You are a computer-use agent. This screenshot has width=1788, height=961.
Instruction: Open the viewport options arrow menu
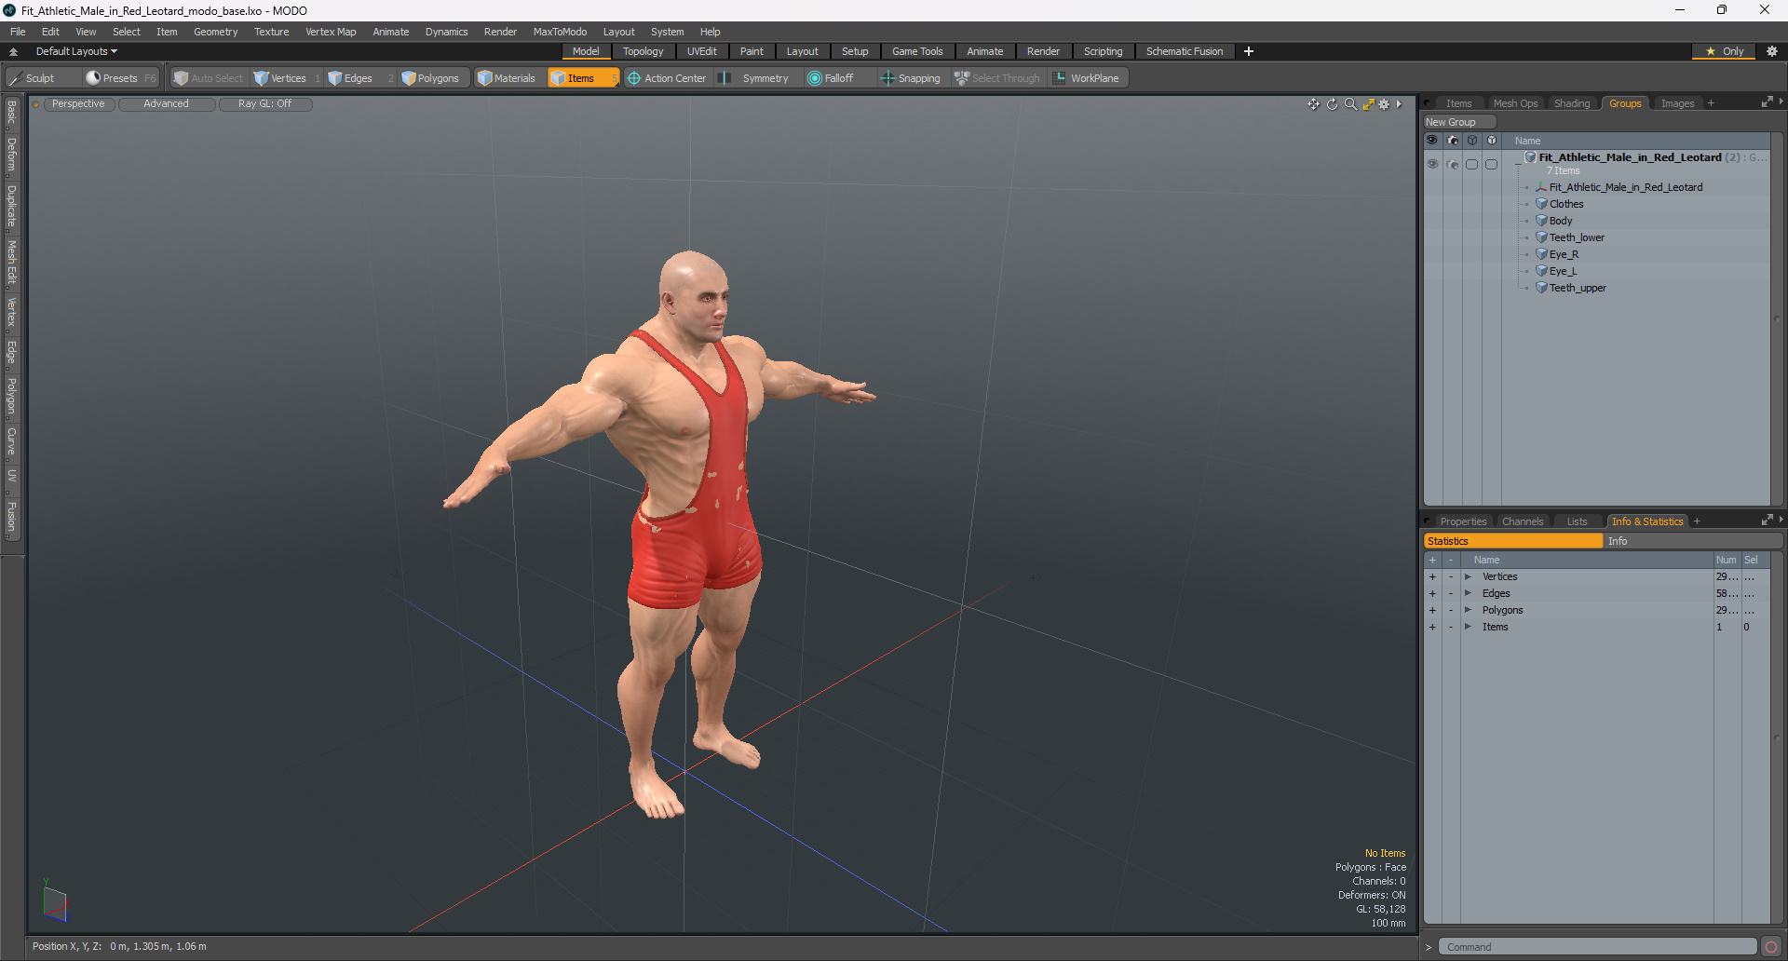coord(1400,104)
